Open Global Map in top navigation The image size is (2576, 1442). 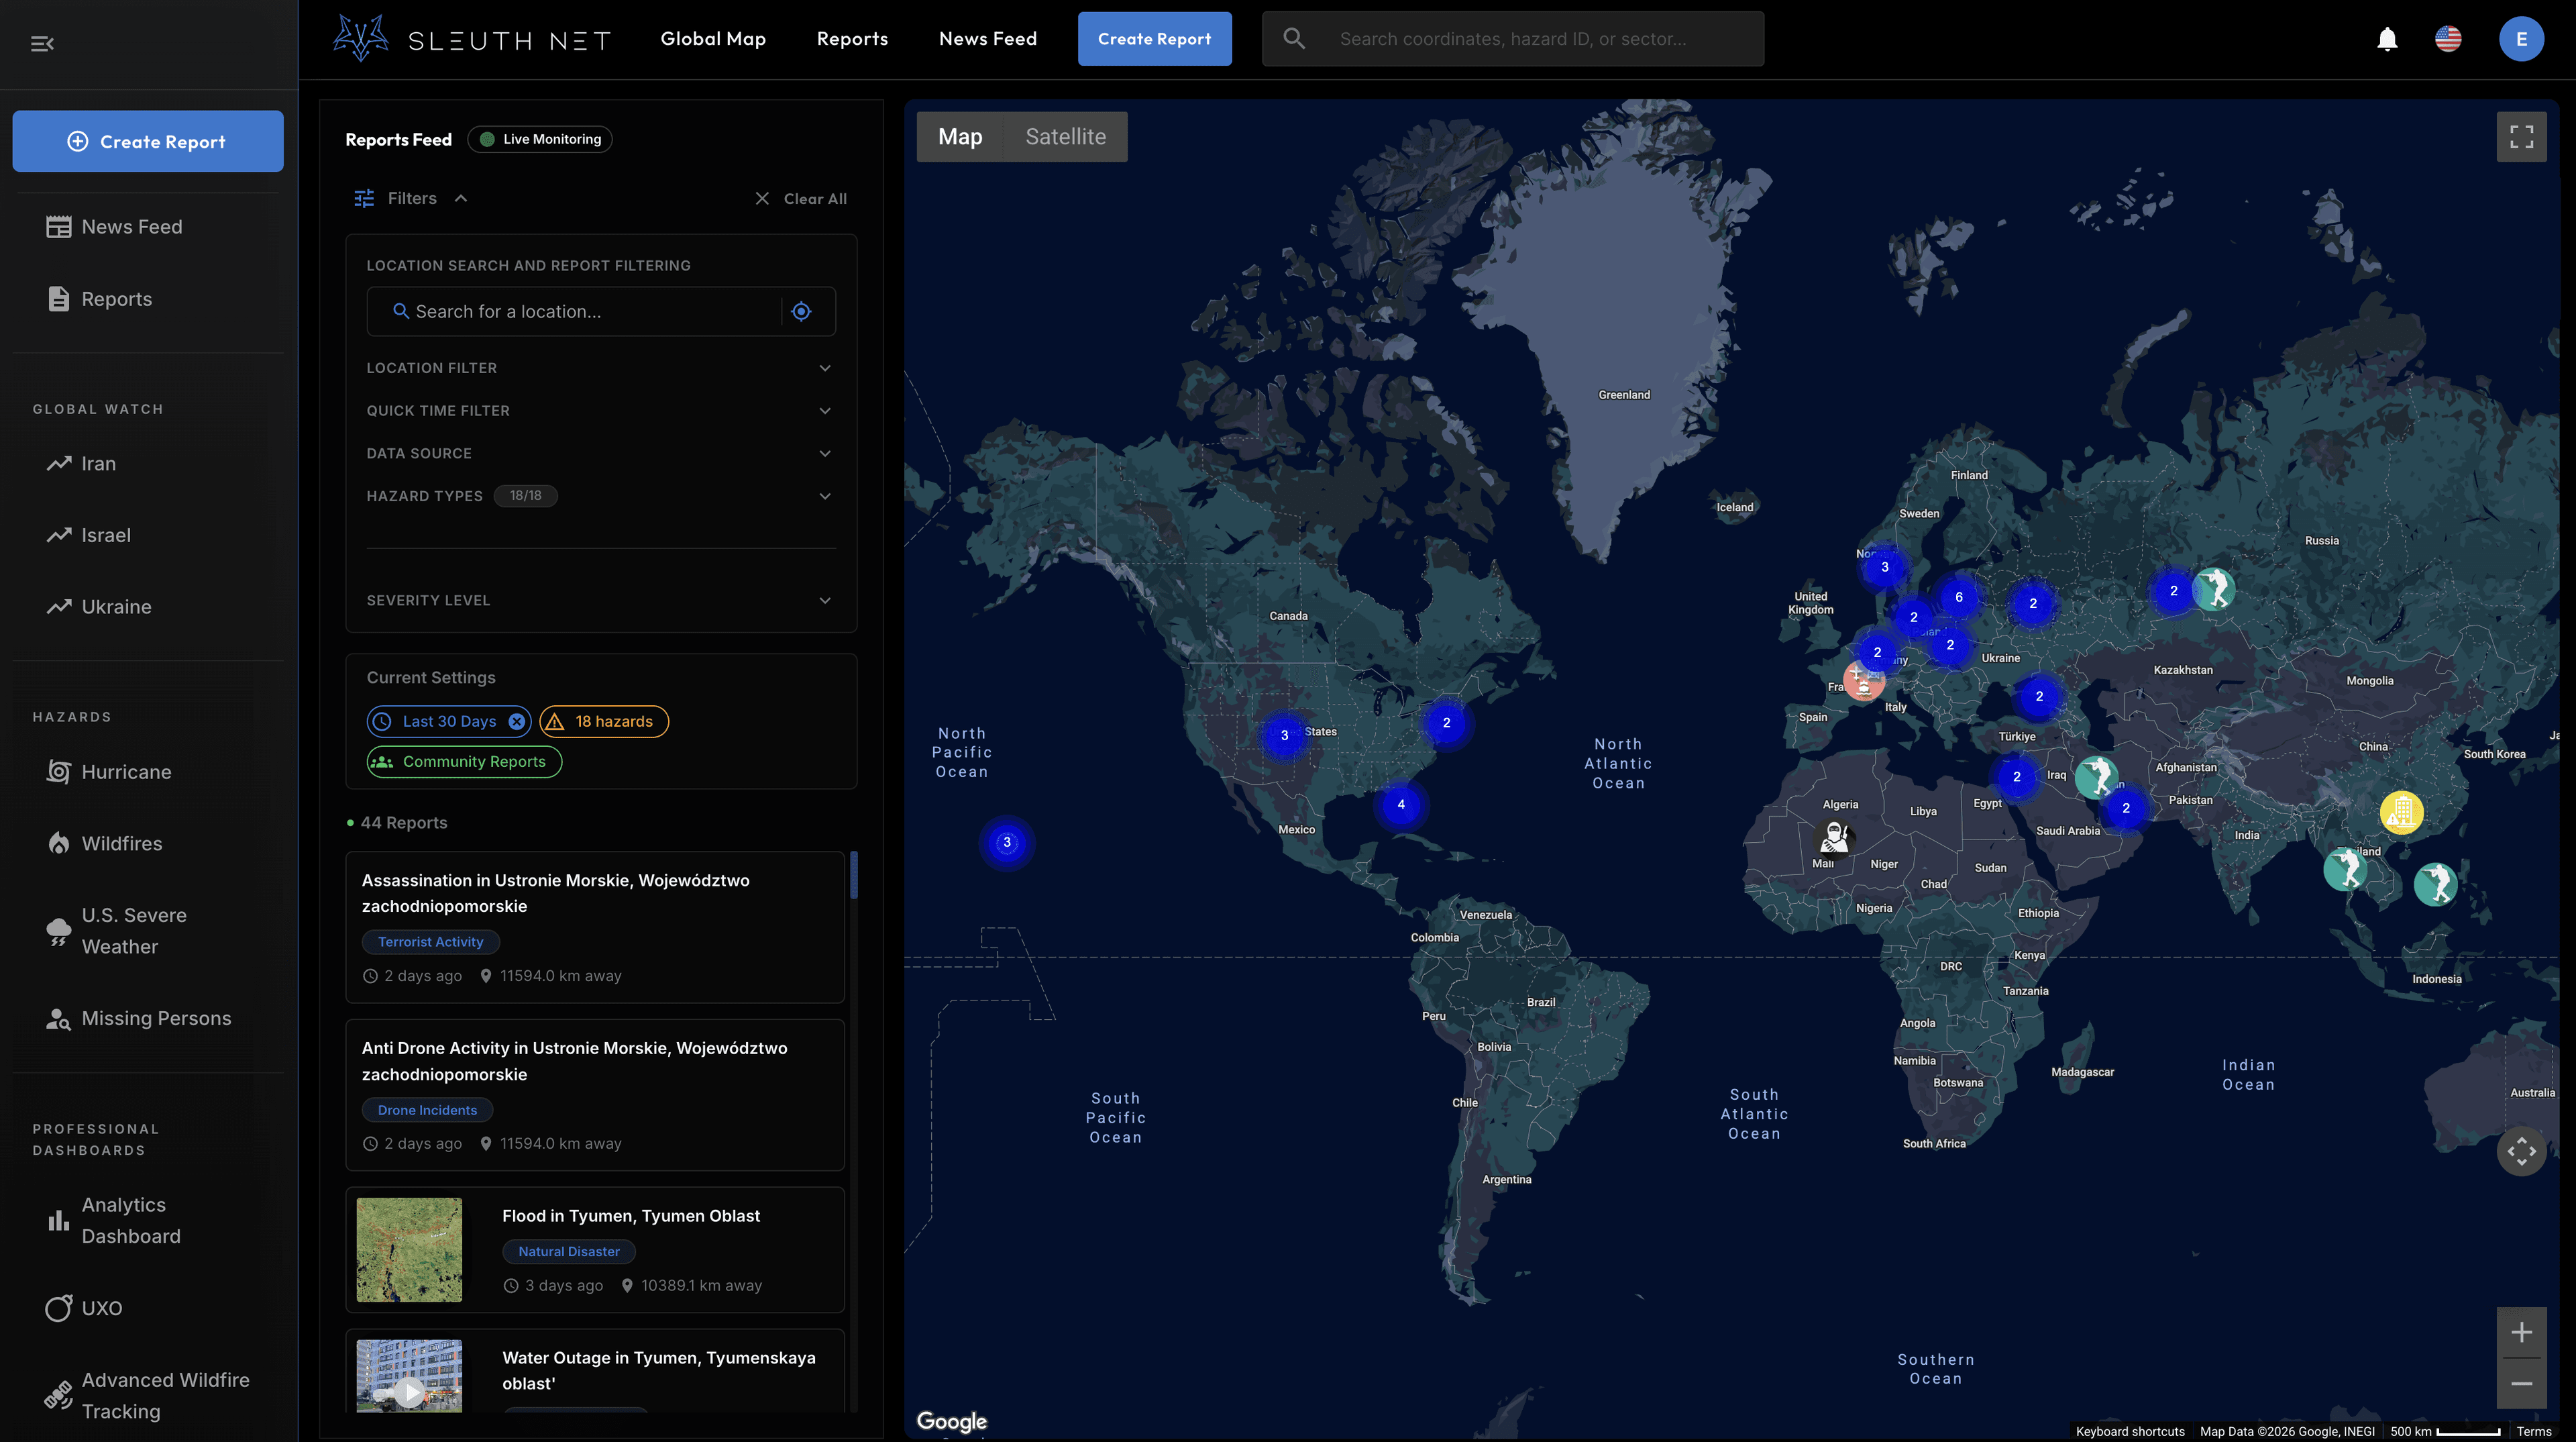click(713, 39)
